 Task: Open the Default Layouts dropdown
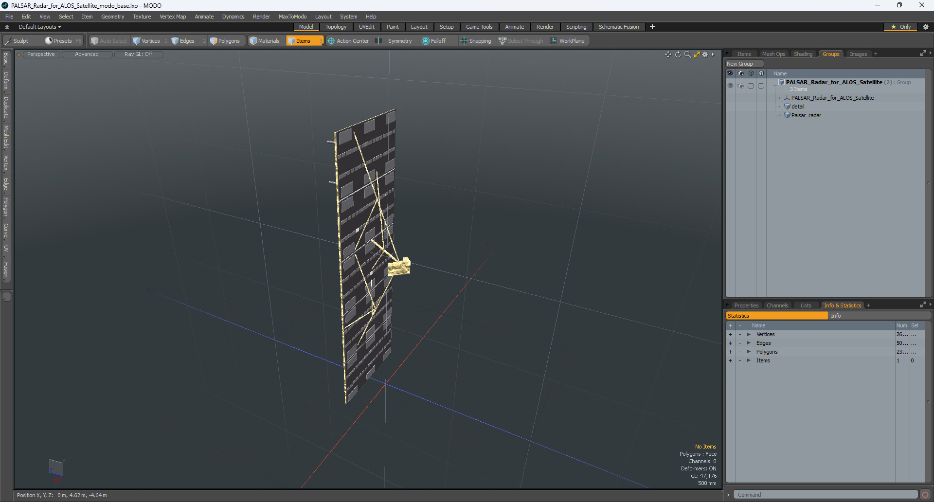coord(40,27)
